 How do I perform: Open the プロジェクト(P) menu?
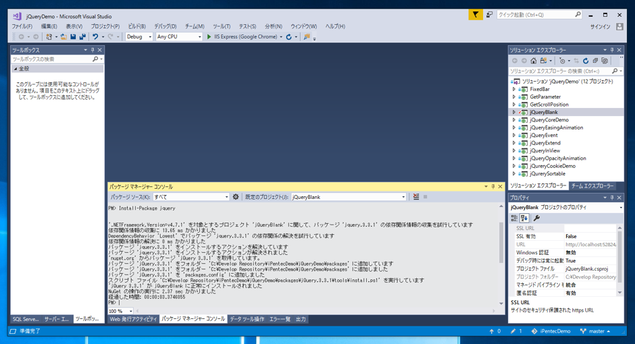(x=105, y=26)
